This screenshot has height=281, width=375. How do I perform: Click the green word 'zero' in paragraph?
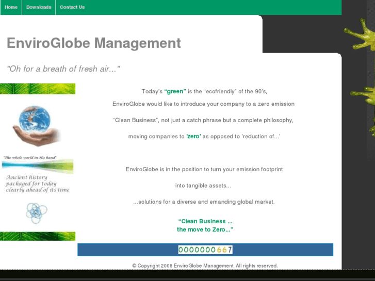[193, 136]
